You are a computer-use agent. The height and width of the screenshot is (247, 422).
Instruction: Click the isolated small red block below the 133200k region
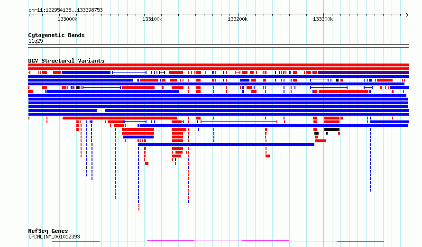pyautogui.click(x=267, y=156)
